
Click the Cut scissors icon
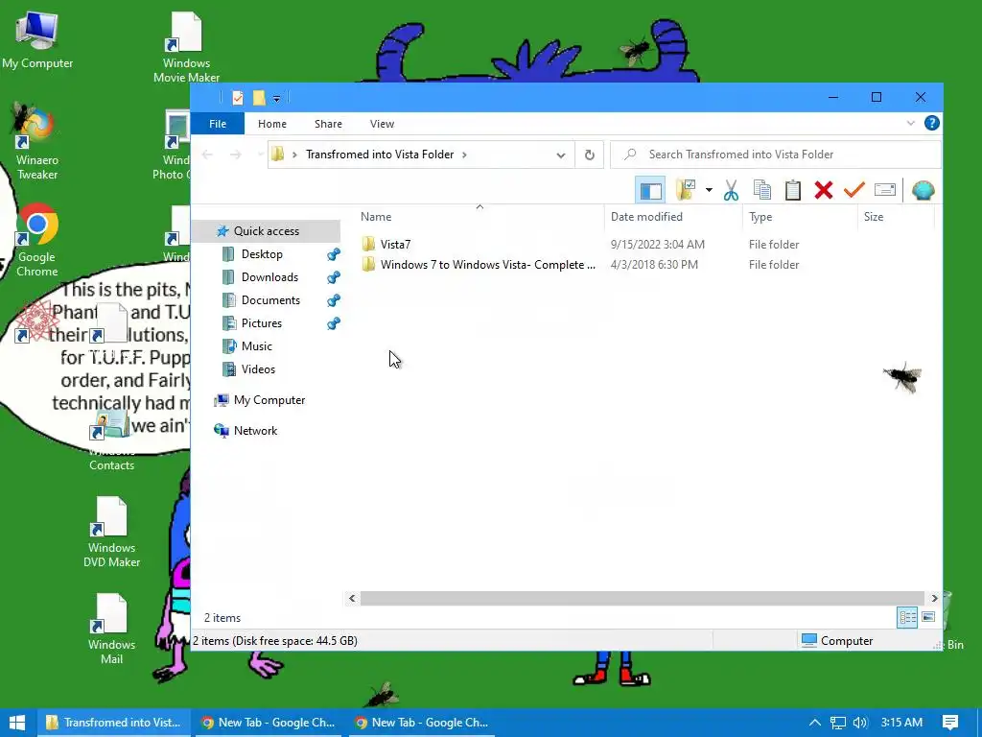(x=731, y=190)
